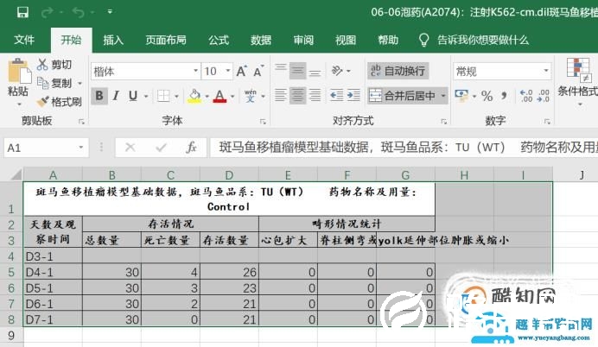Click decrease indent icon
Viewport: 598px width, 347px height.
click(336, 95)
